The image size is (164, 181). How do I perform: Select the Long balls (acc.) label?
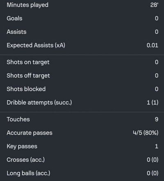[28, 173]
